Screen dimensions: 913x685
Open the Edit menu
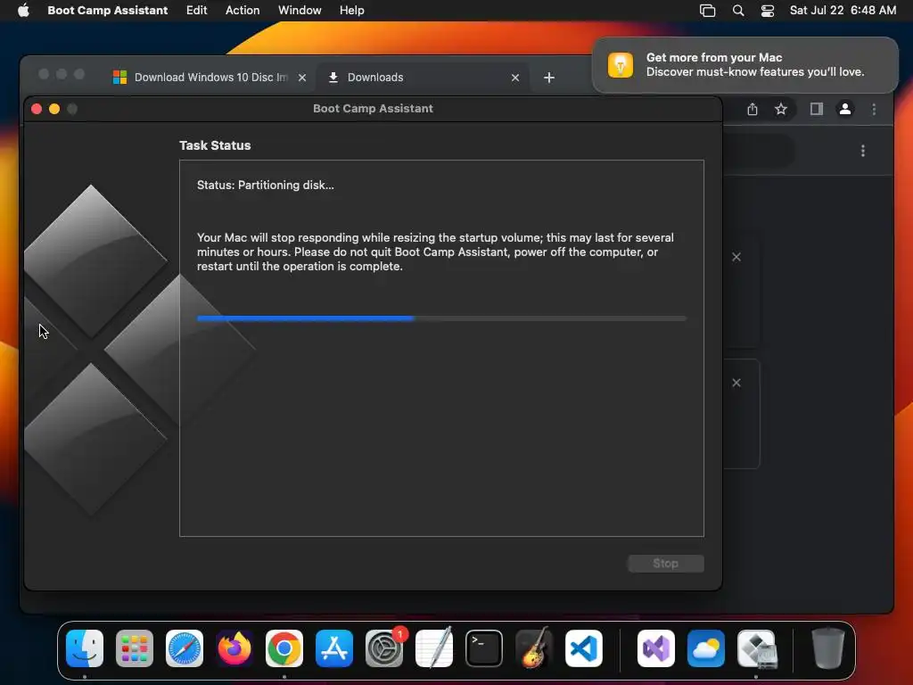coord(197,11)
